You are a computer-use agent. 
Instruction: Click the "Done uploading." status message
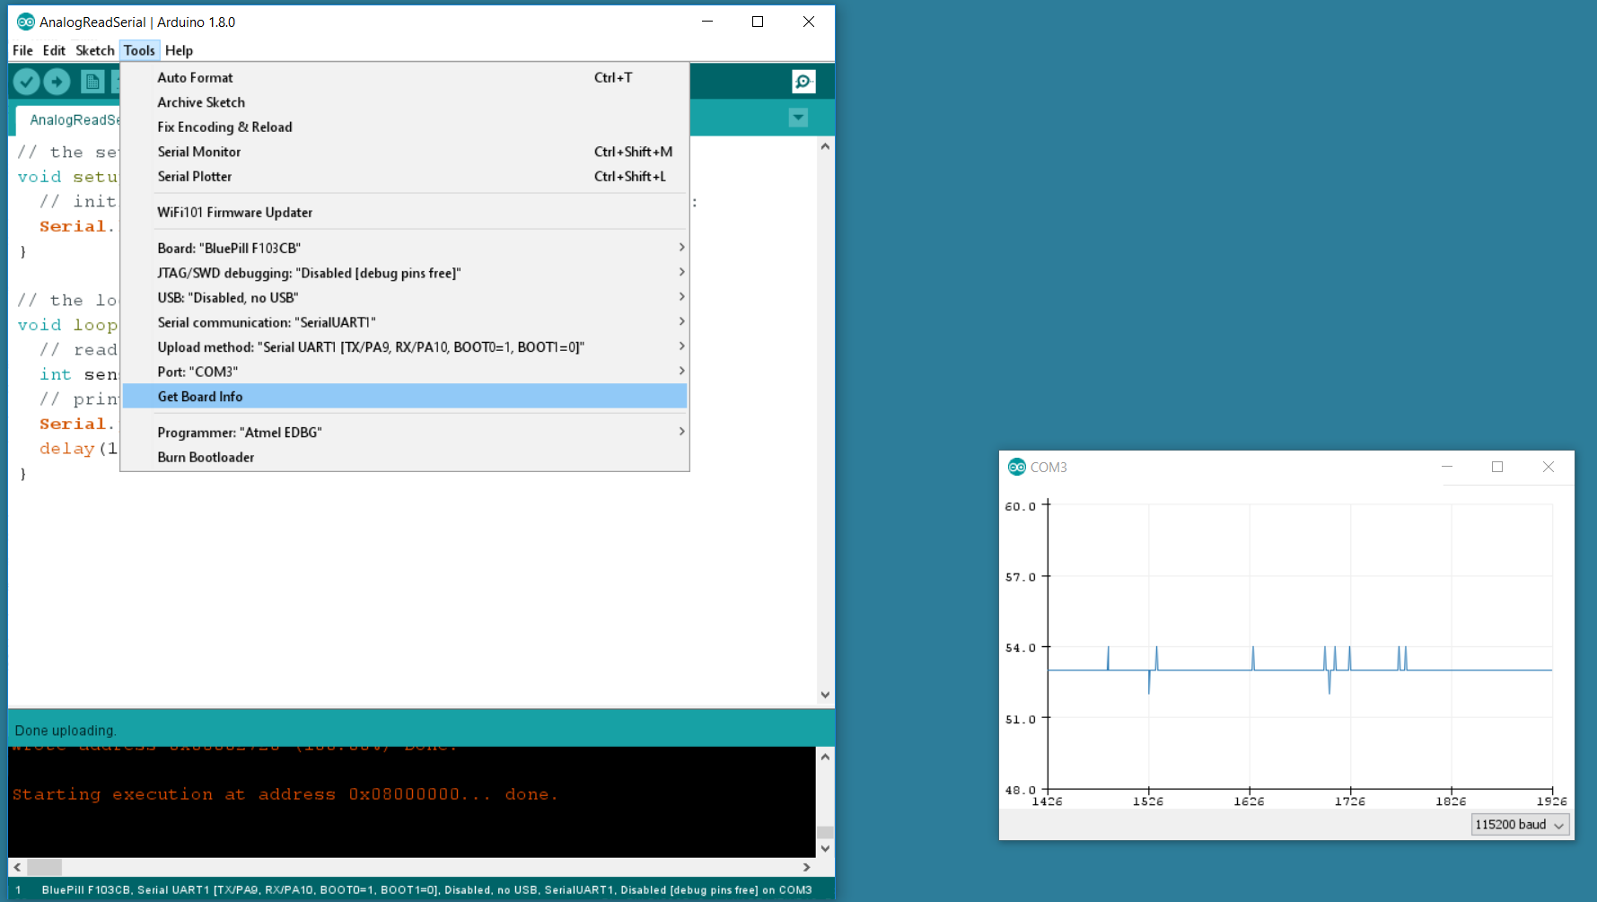[x=66, y=731]
